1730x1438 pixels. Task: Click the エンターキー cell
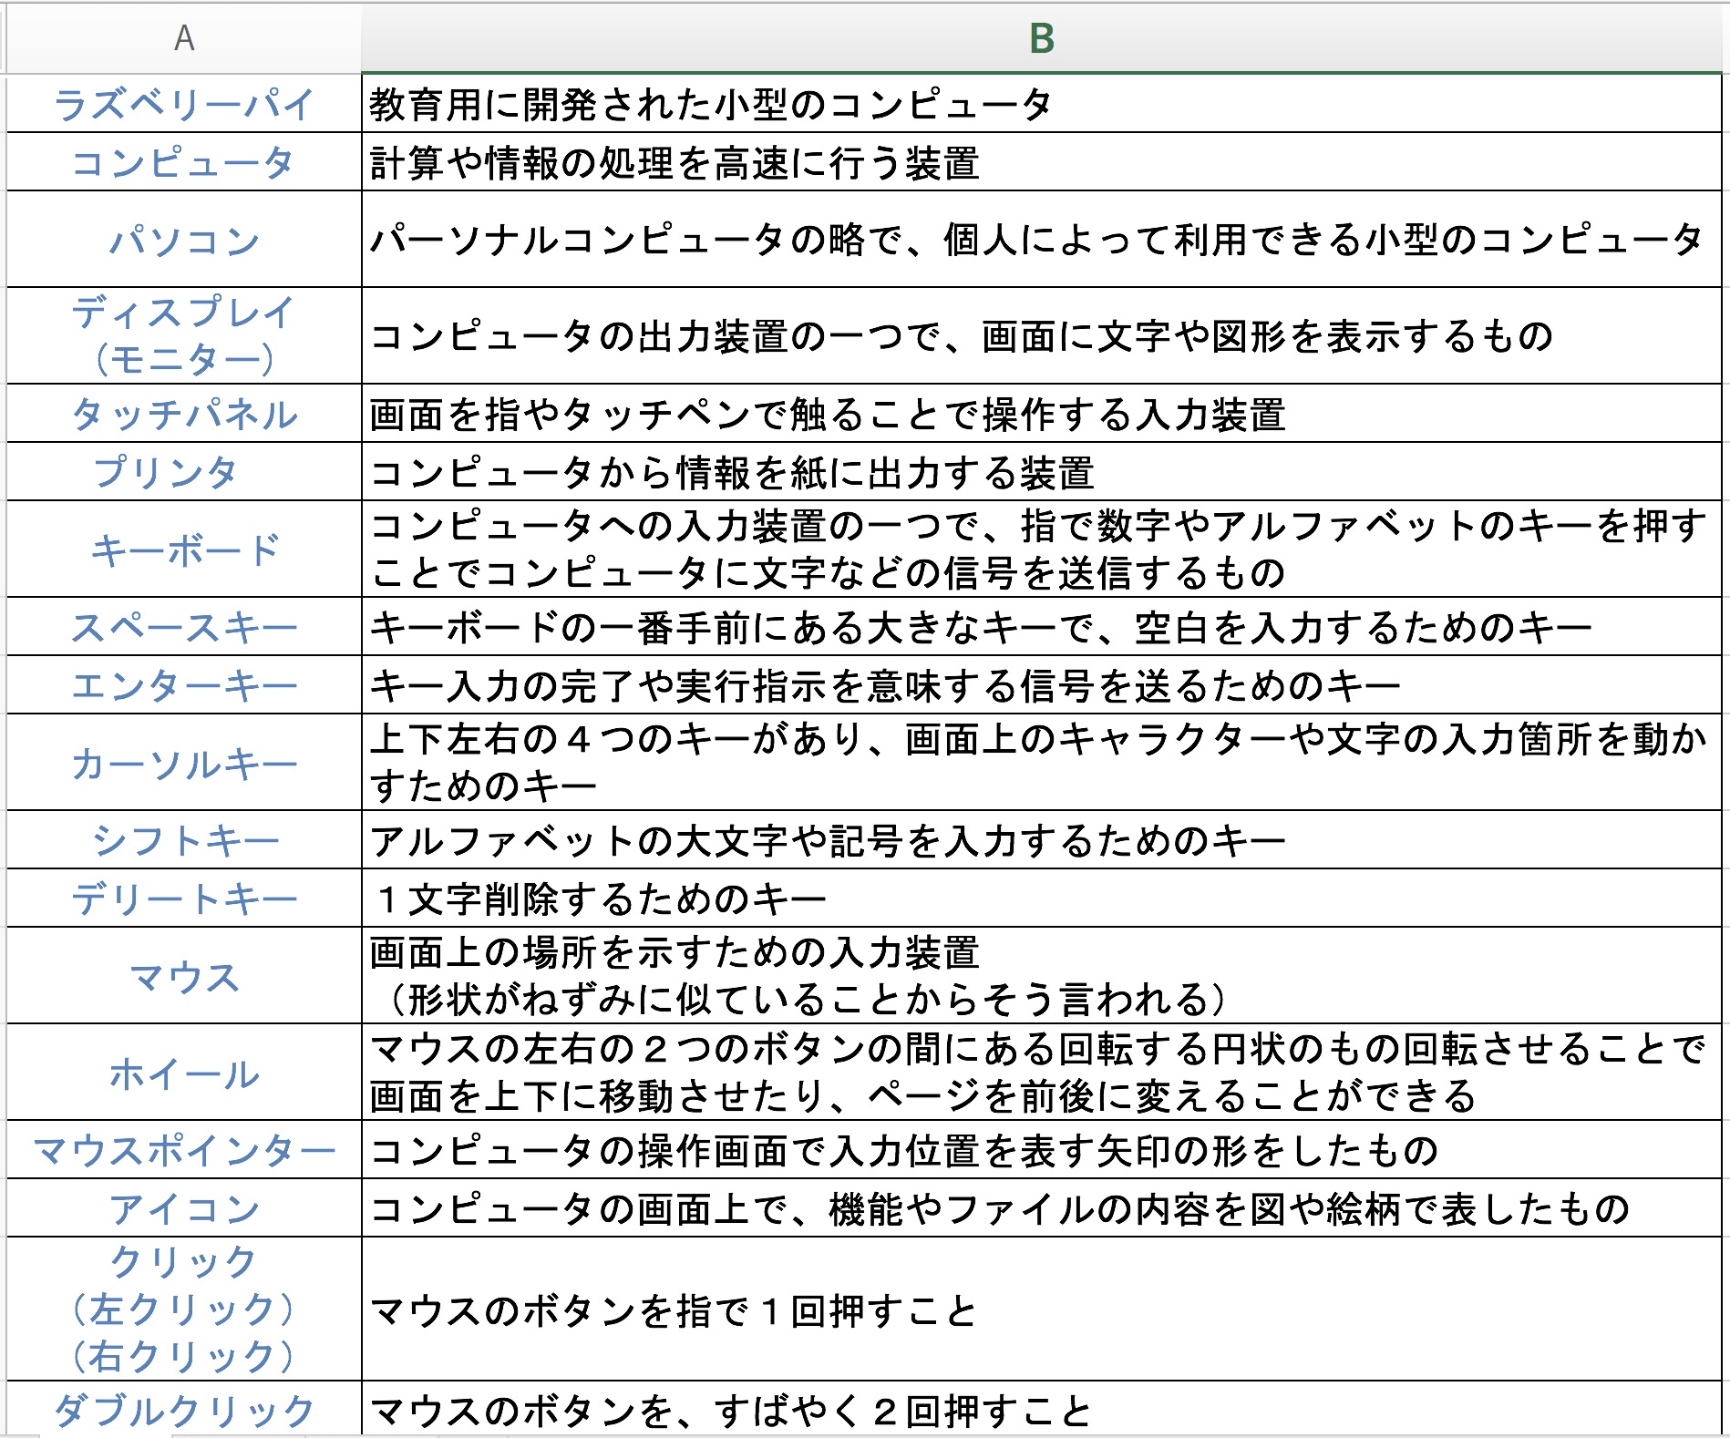pos(184,685)
